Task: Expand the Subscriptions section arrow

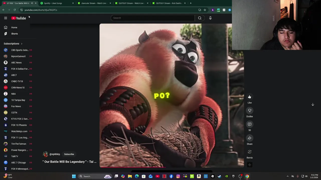Action: tap(22, 44)
